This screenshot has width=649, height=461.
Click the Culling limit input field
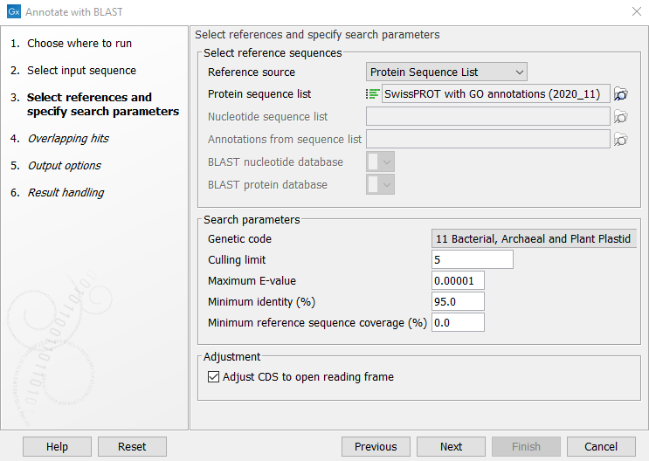coord(472,259)
